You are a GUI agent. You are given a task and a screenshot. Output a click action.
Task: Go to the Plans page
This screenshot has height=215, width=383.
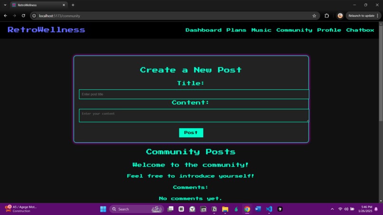(236, 30)
